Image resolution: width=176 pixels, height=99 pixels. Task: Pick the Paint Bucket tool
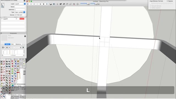(x=1, y=64)
